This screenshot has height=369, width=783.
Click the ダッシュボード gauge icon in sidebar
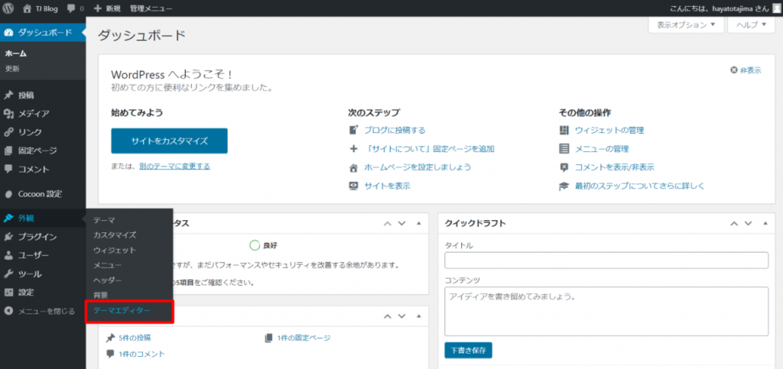pyautogui.click(x=8, y=33)
